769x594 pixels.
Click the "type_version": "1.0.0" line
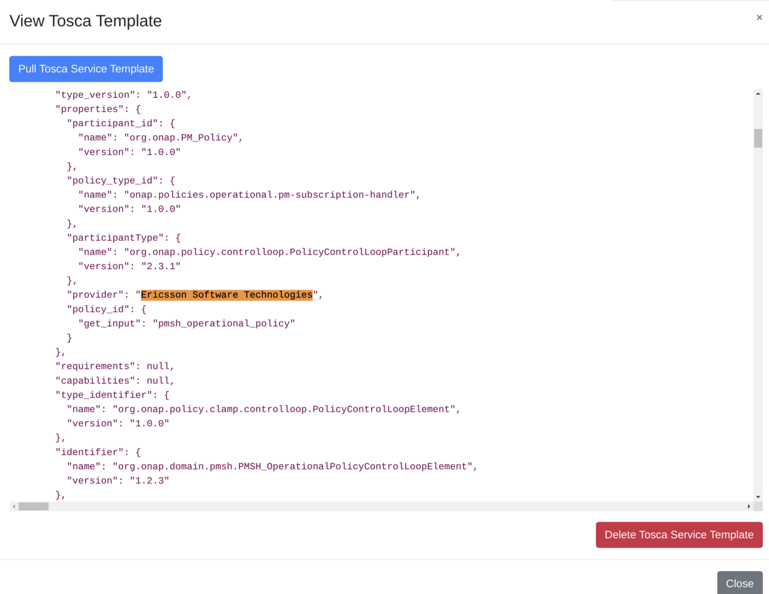(x=123, y=95)
